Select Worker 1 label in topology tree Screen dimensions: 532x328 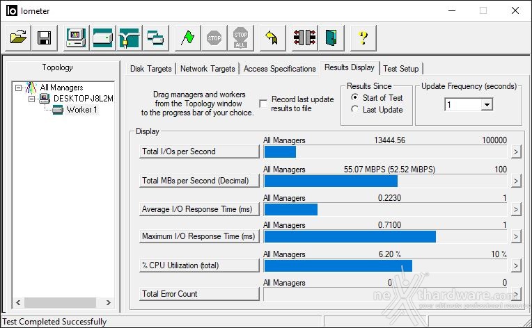pyautogui.click(x=81, y=110)
